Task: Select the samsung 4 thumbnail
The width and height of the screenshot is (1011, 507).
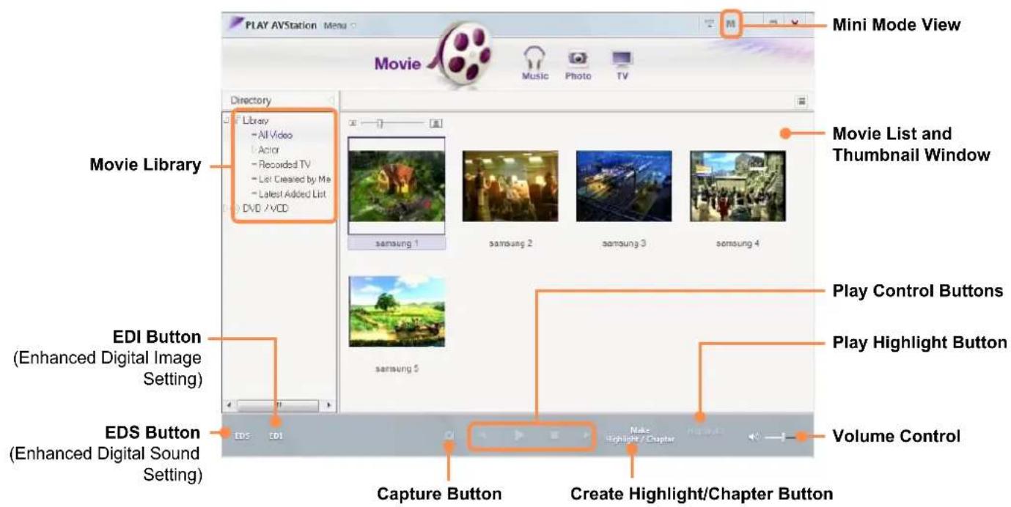Action: pyautogui.click(x=738, y=186)
